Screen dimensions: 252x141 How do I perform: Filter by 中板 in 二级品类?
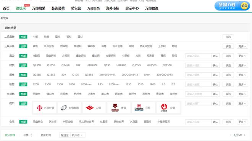pos(35,37)
